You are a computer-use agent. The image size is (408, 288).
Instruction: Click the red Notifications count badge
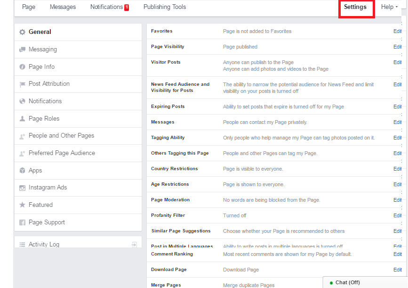click(x=127, y=7)
